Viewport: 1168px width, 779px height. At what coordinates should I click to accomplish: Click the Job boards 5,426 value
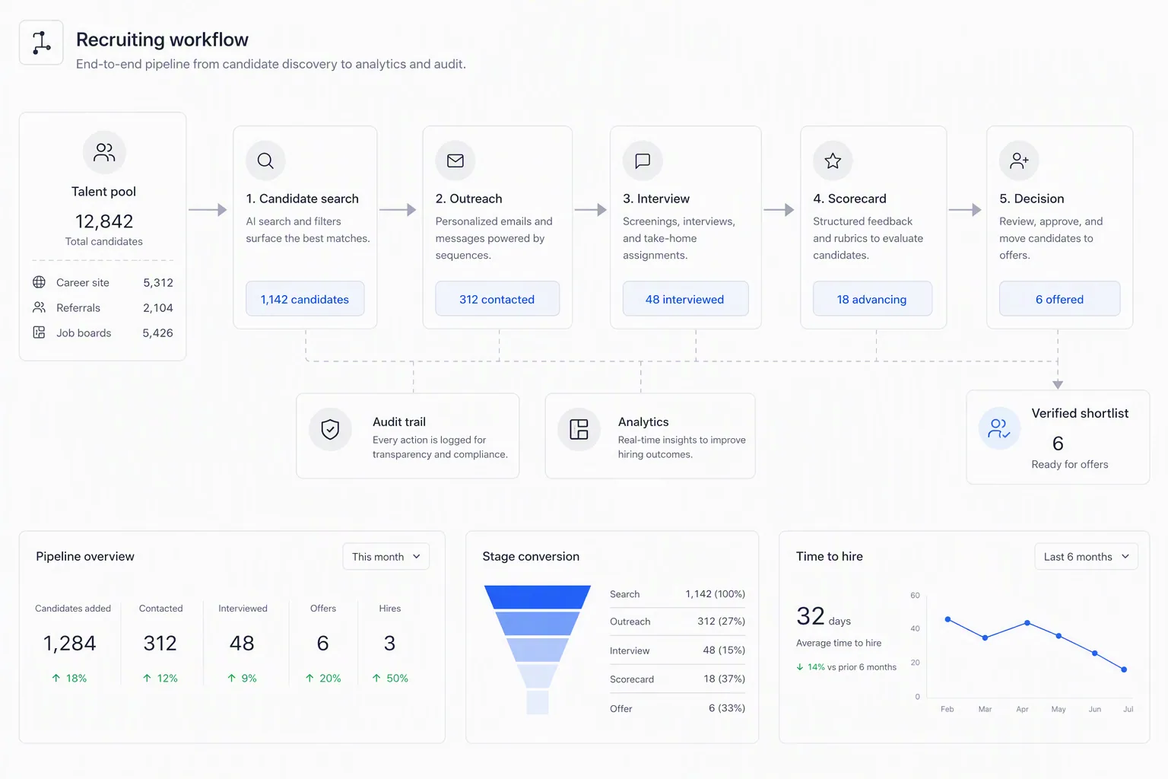[x=158, y=332]
